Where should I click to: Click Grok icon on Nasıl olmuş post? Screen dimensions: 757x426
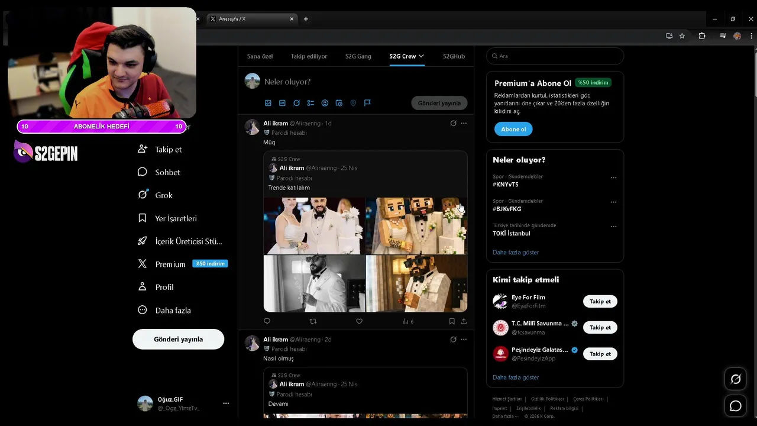click(453, 340)
